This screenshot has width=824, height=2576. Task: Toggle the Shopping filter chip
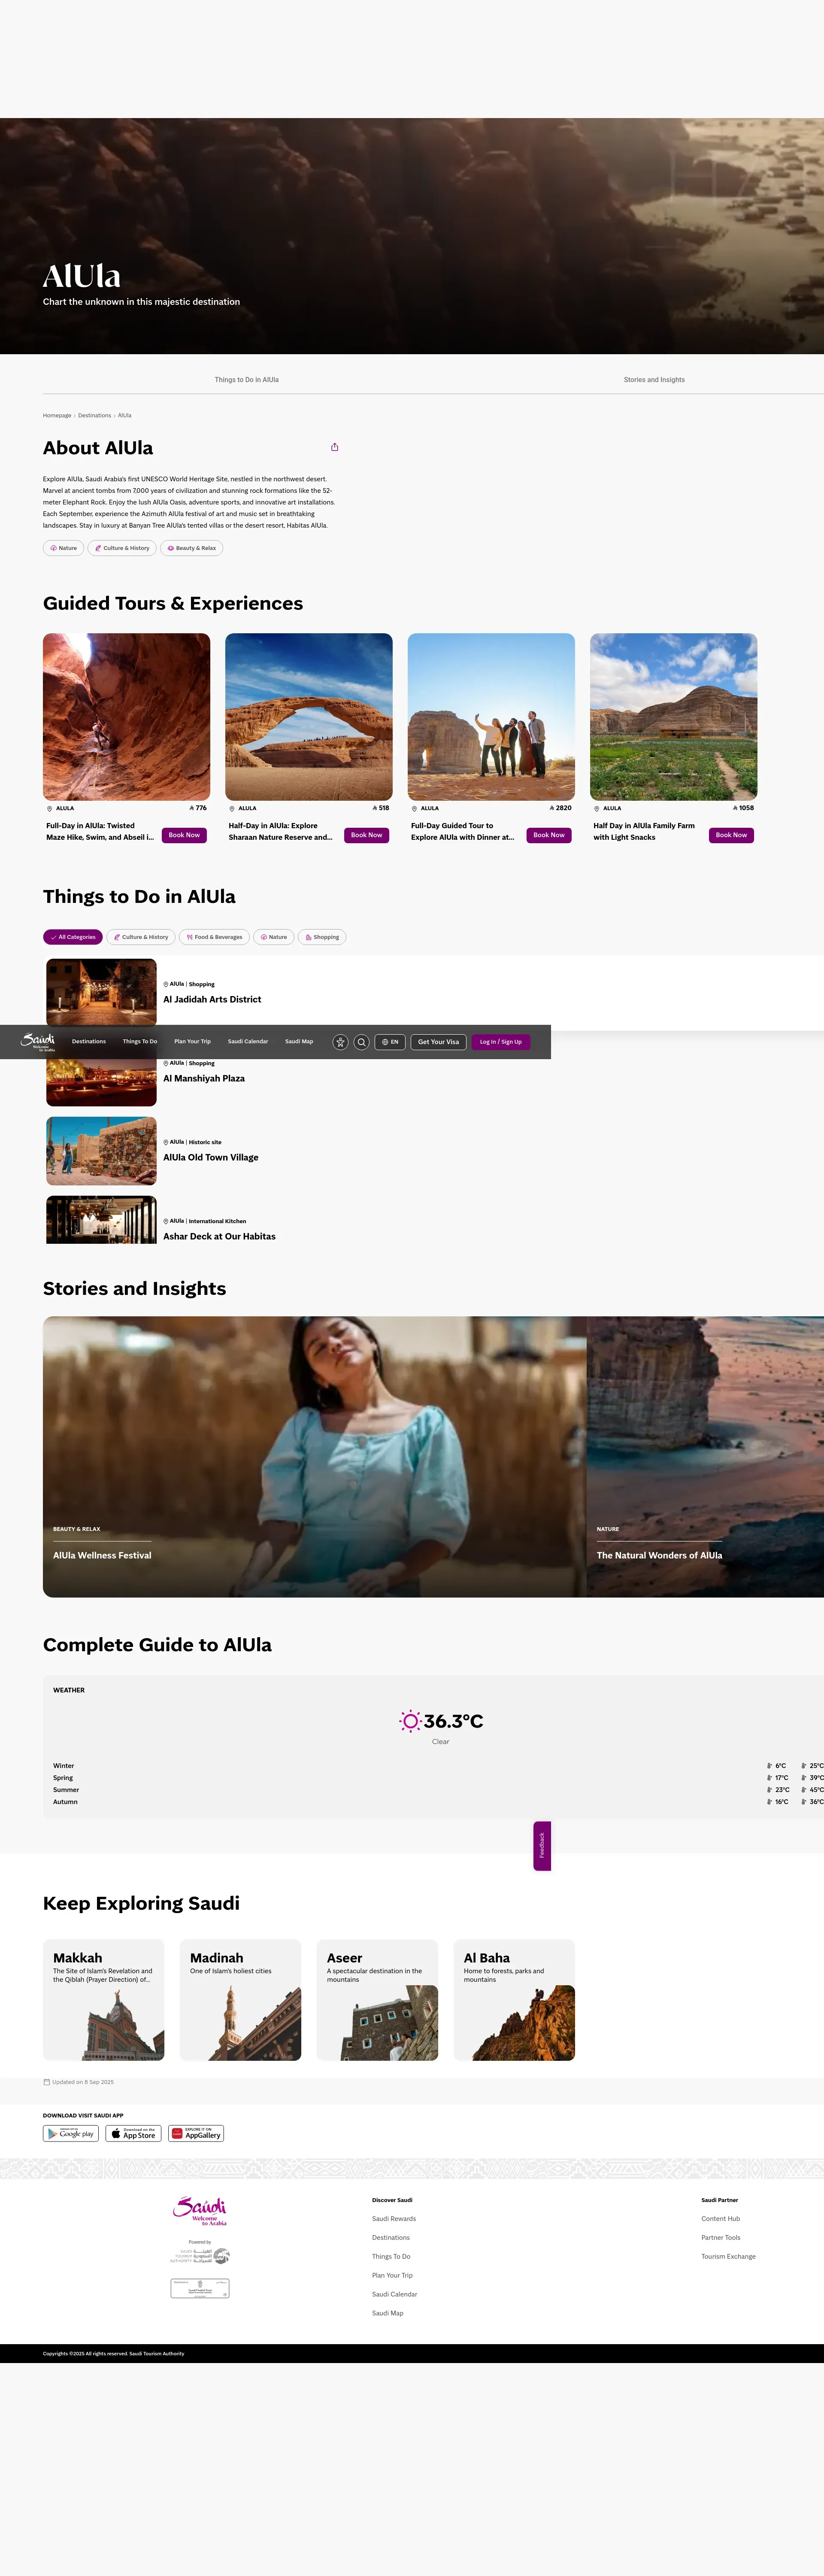tap(322, 937)
